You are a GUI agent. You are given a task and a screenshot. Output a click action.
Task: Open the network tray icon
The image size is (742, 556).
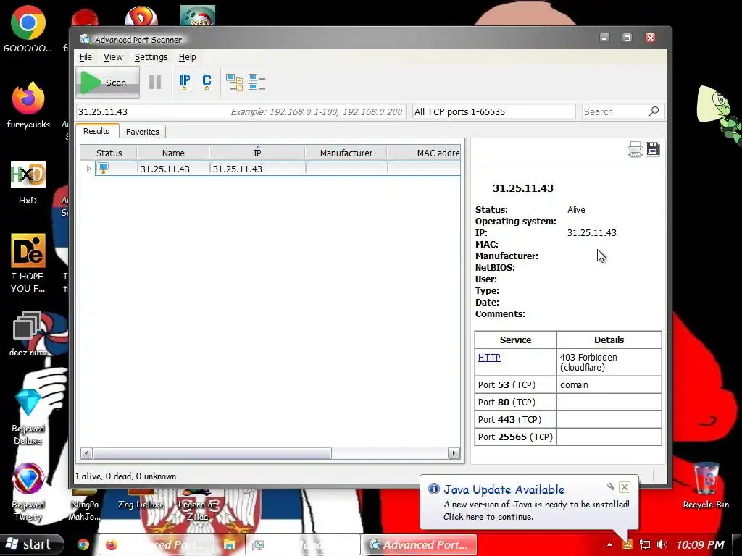coord(644,545)
